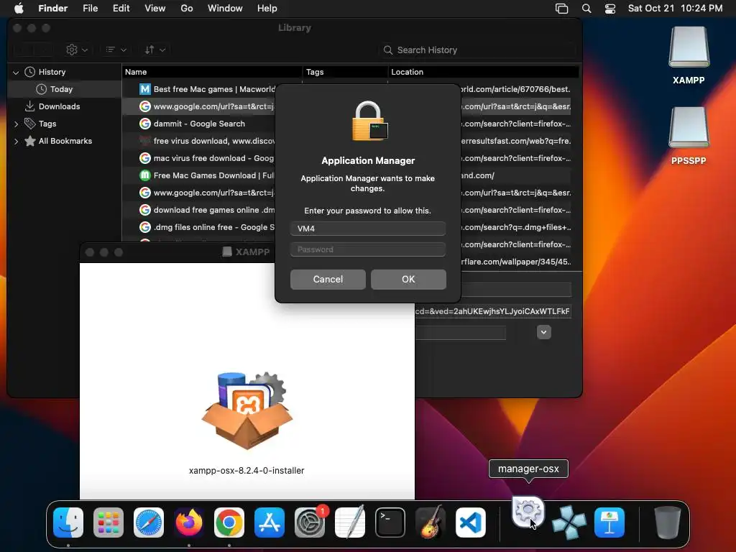Open Control Center in menu bar

(609, 9)
